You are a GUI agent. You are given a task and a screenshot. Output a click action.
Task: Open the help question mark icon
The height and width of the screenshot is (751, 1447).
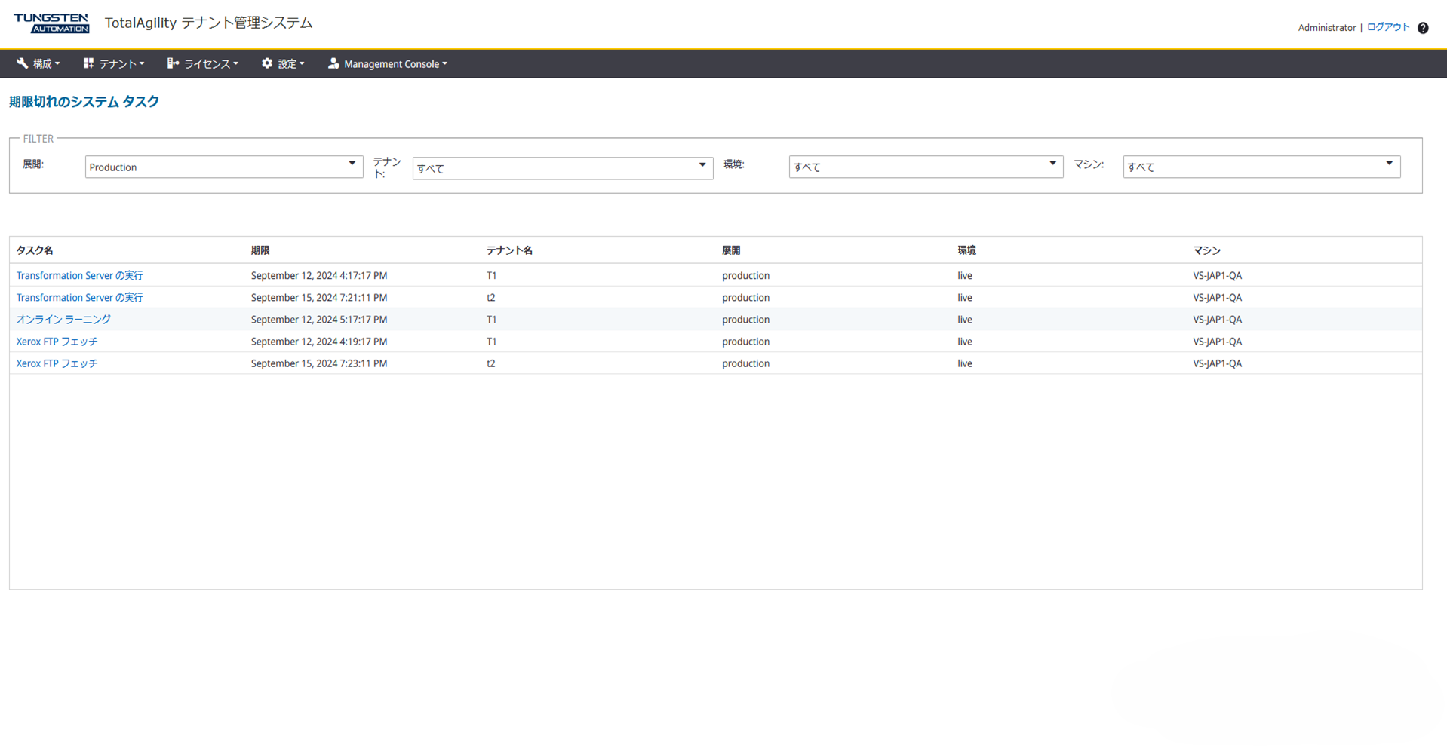pos(1423,28)
